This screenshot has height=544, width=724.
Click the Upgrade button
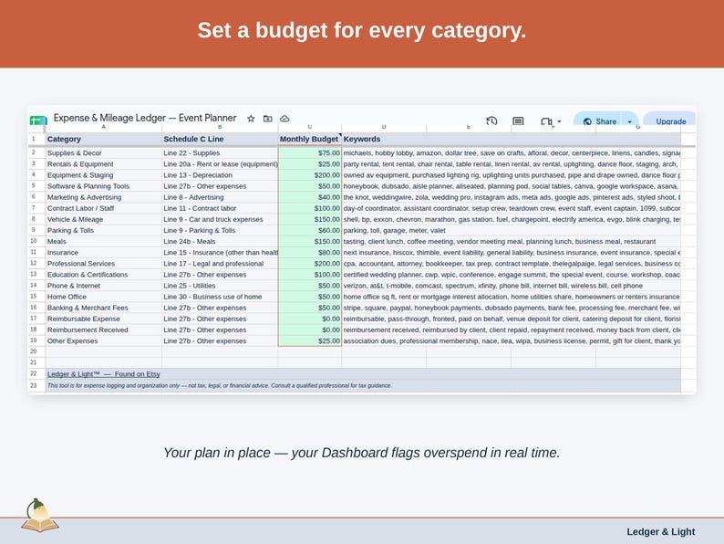(x=670, y=121)
